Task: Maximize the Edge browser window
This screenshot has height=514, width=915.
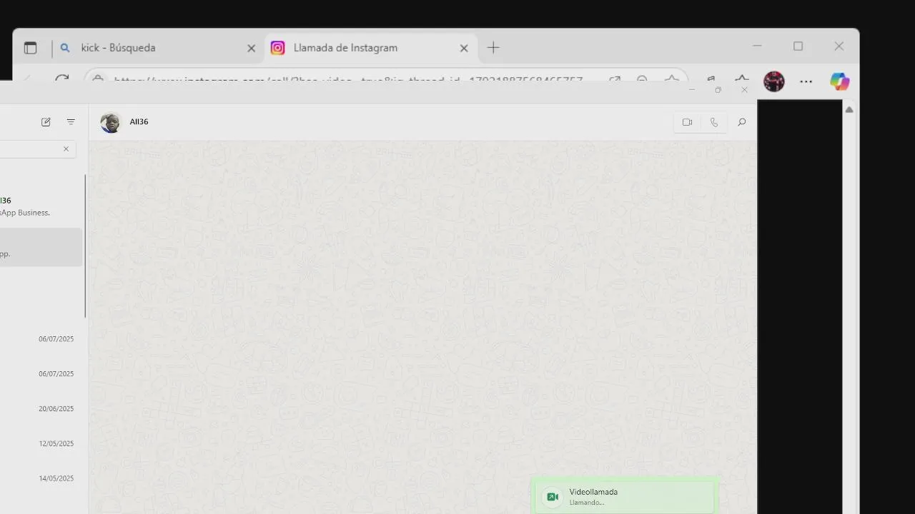Action: click(798, 46)
